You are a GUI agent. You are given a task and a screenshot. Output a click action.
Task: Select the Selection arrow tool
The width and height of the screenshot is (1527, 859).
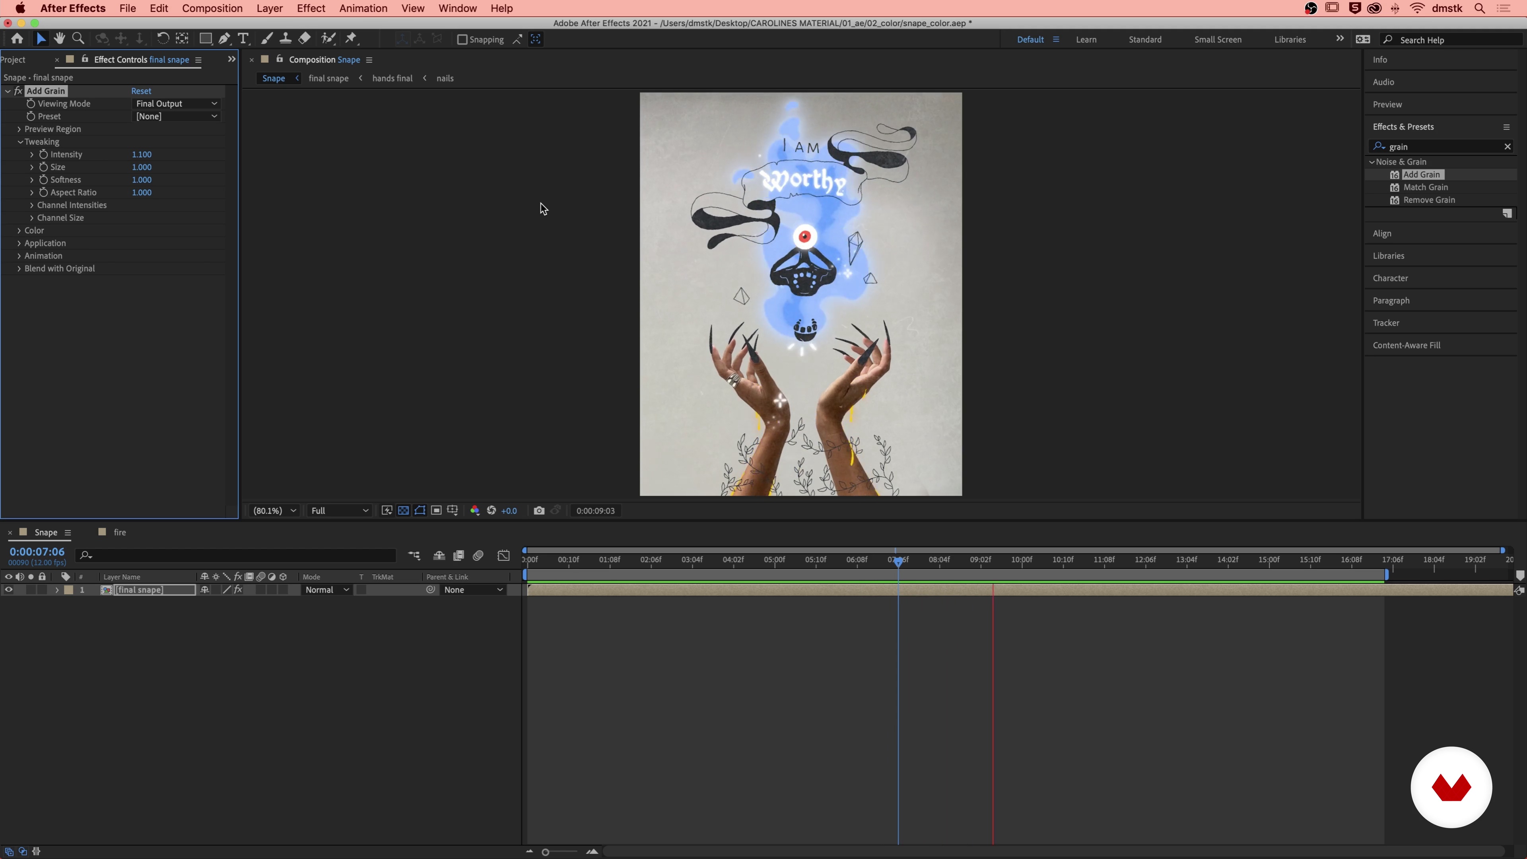click(x=40, y=39)
